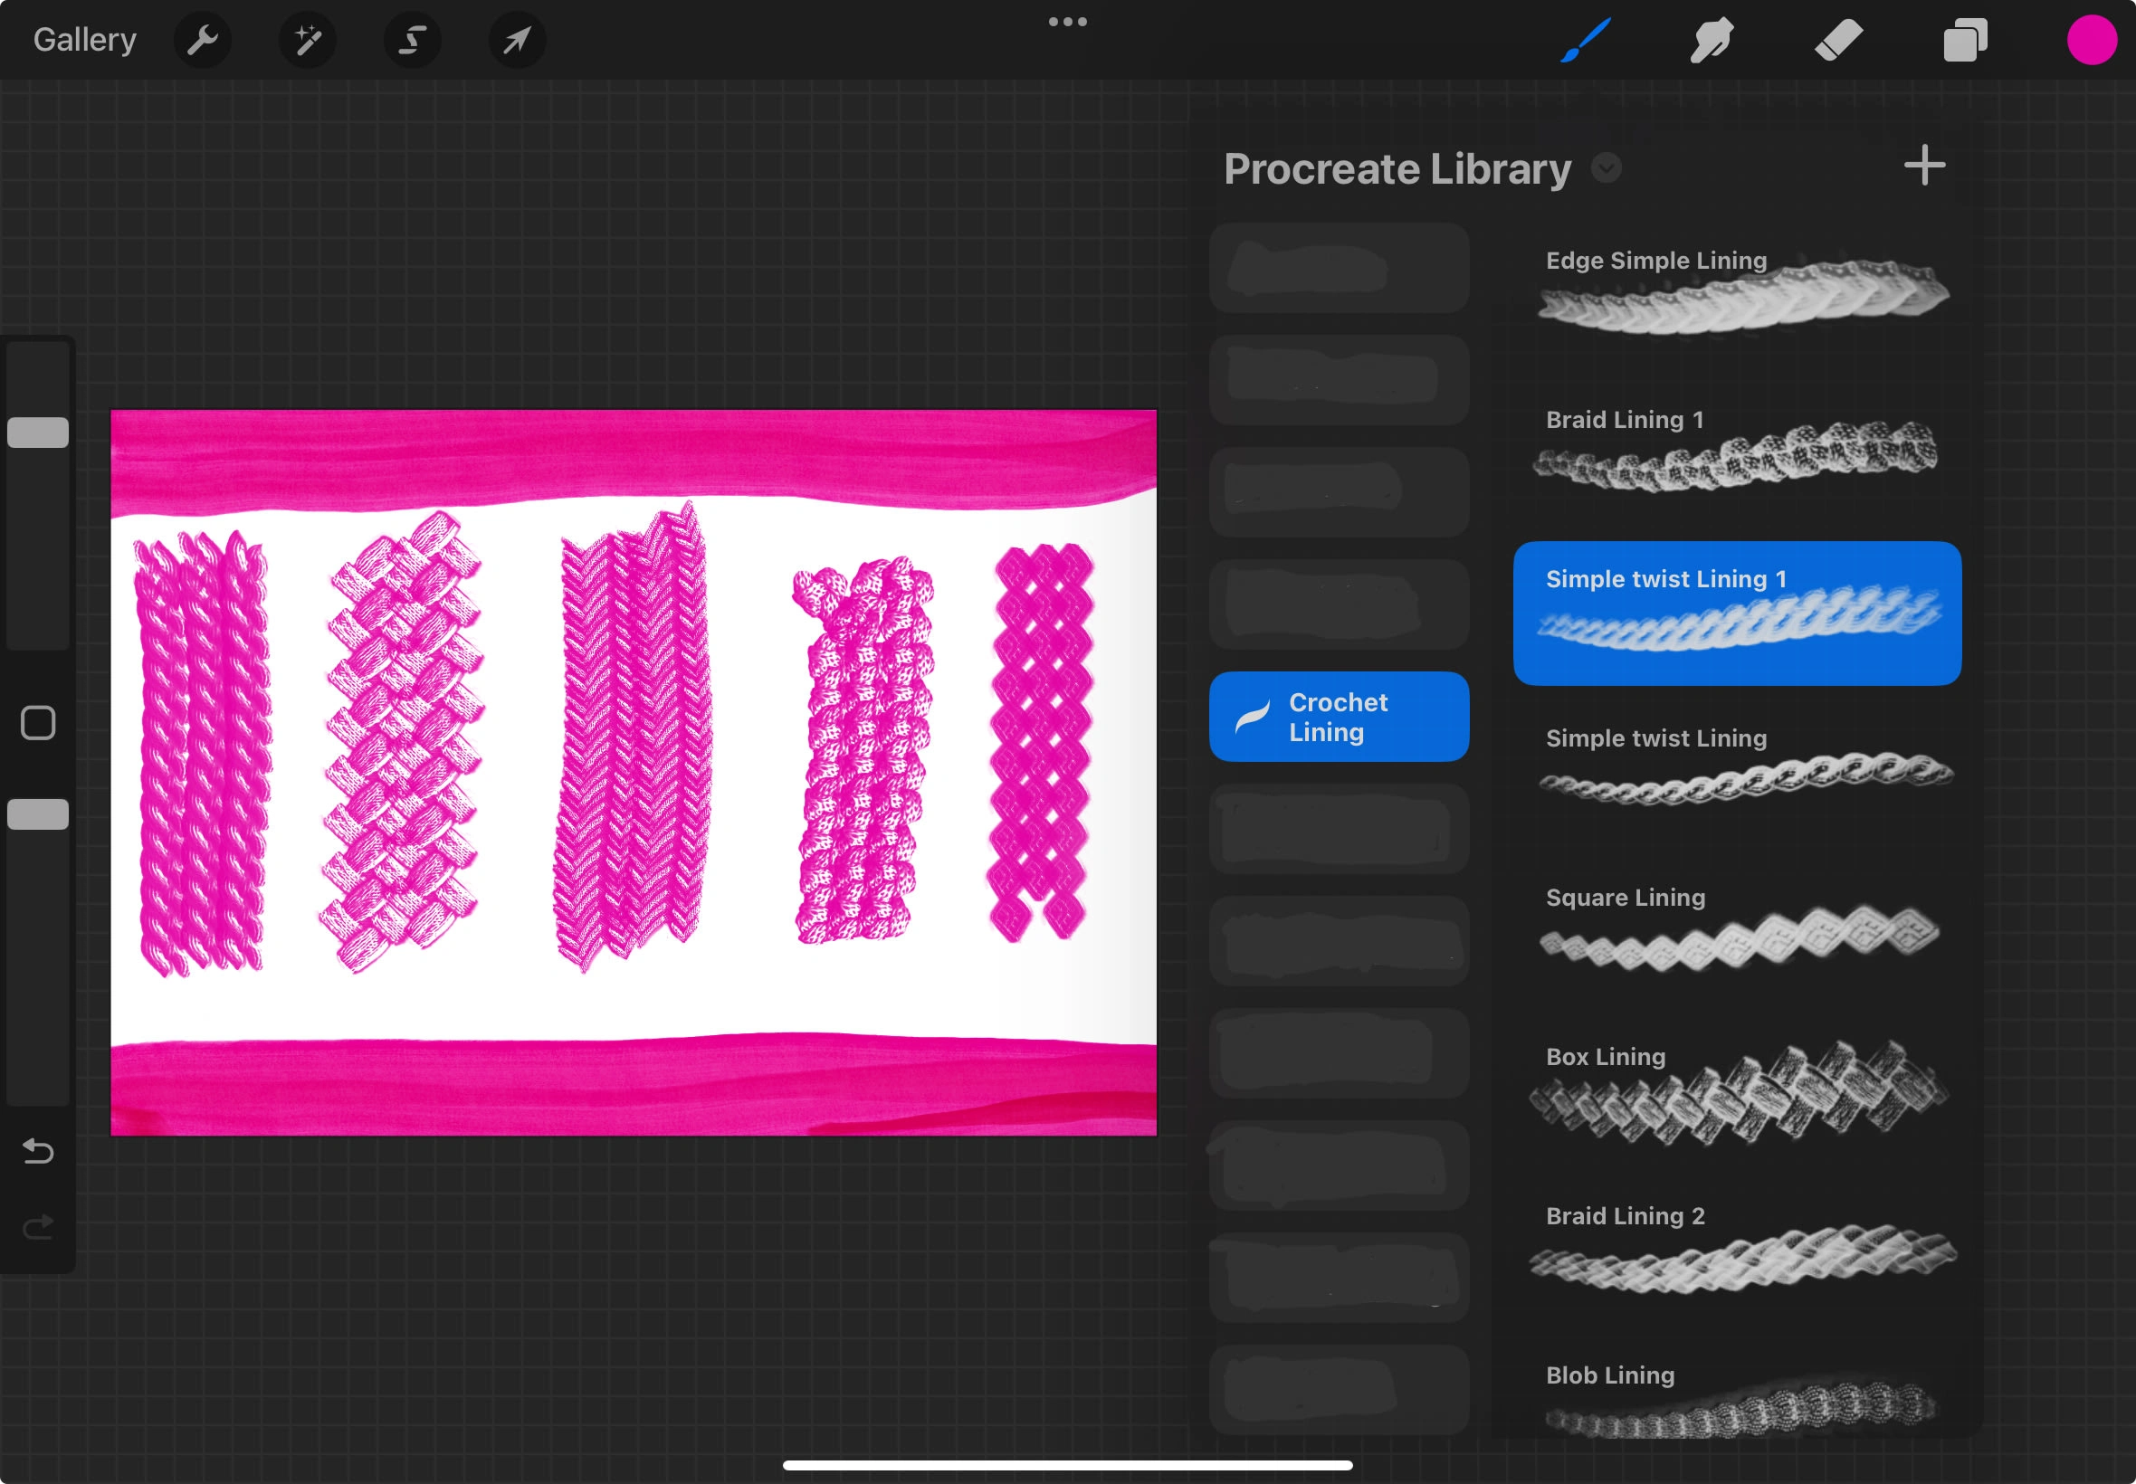The image size is (2136, 1484).
Task: Open the Actions wrench menu
Action: pyautogui.click(x=202, y=40)
